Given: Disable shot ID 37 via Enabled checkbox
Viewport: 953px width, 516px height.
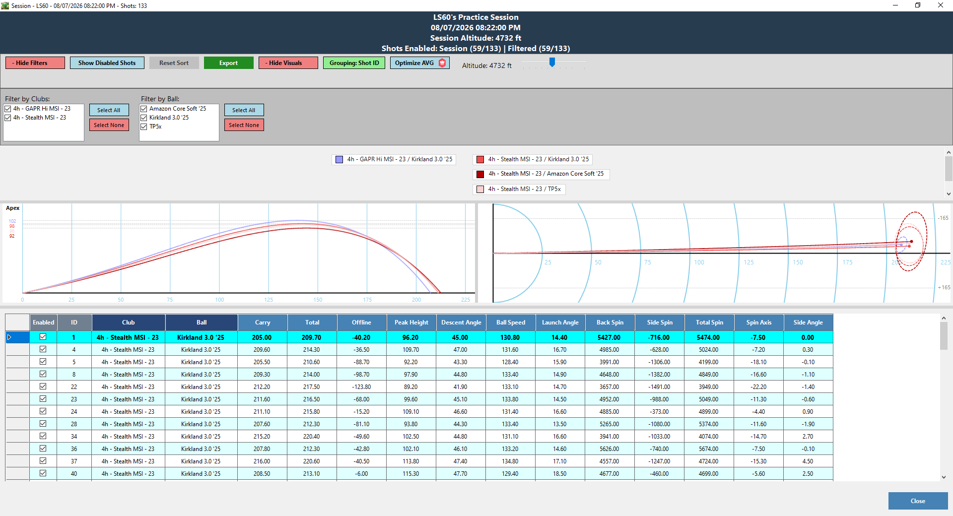Looking at the screenshot, I should coord(43,461).
